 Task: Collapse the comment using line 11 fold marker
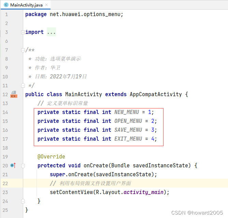pos(23,86)
